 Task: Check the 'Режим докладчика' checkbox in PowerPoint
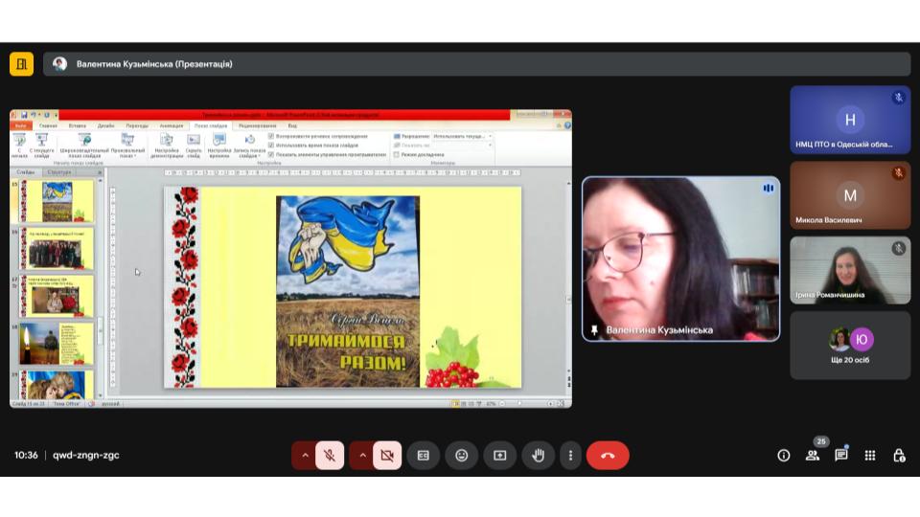397,154
